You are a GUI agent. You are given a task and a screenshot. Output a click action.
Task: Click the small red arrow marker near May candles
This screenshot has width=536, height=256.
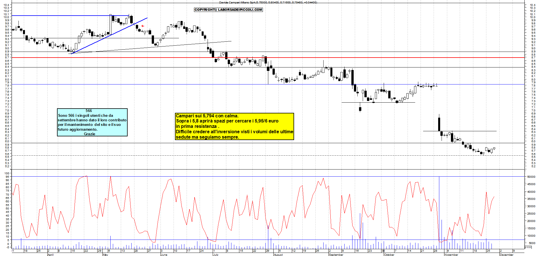(x=143, y=26)
